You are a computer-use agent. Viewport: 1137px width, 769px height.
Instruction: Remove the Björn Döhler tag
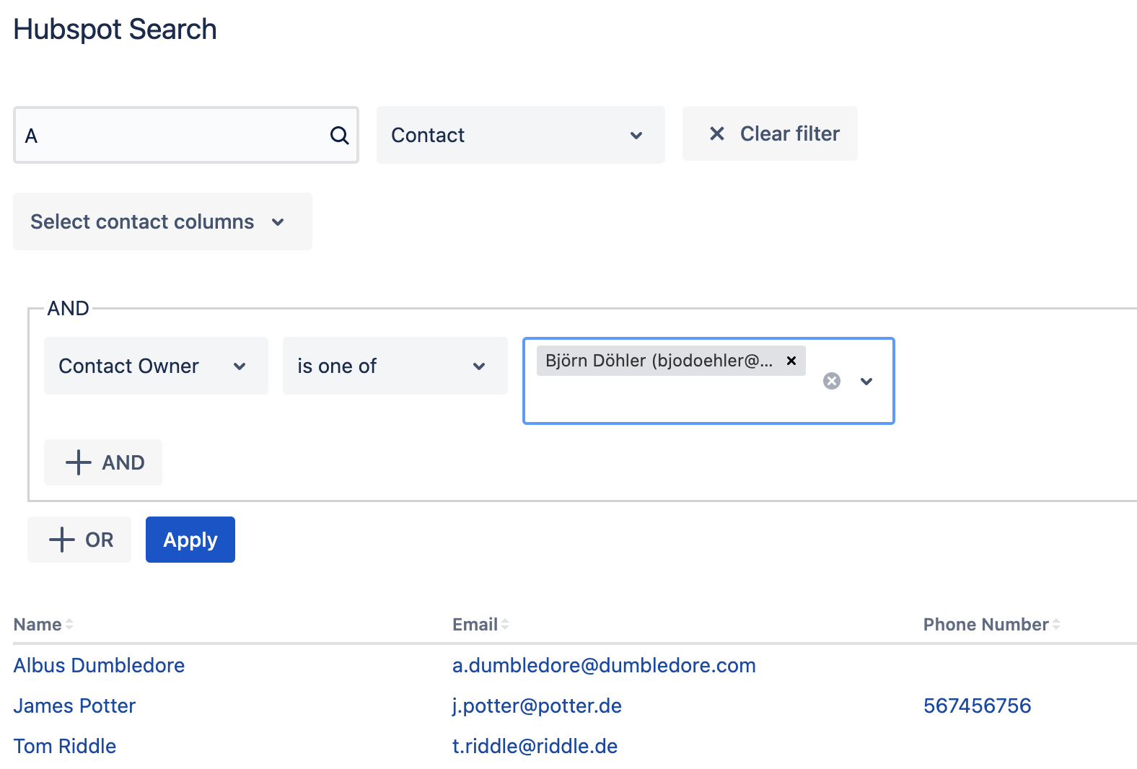(791, 361)
